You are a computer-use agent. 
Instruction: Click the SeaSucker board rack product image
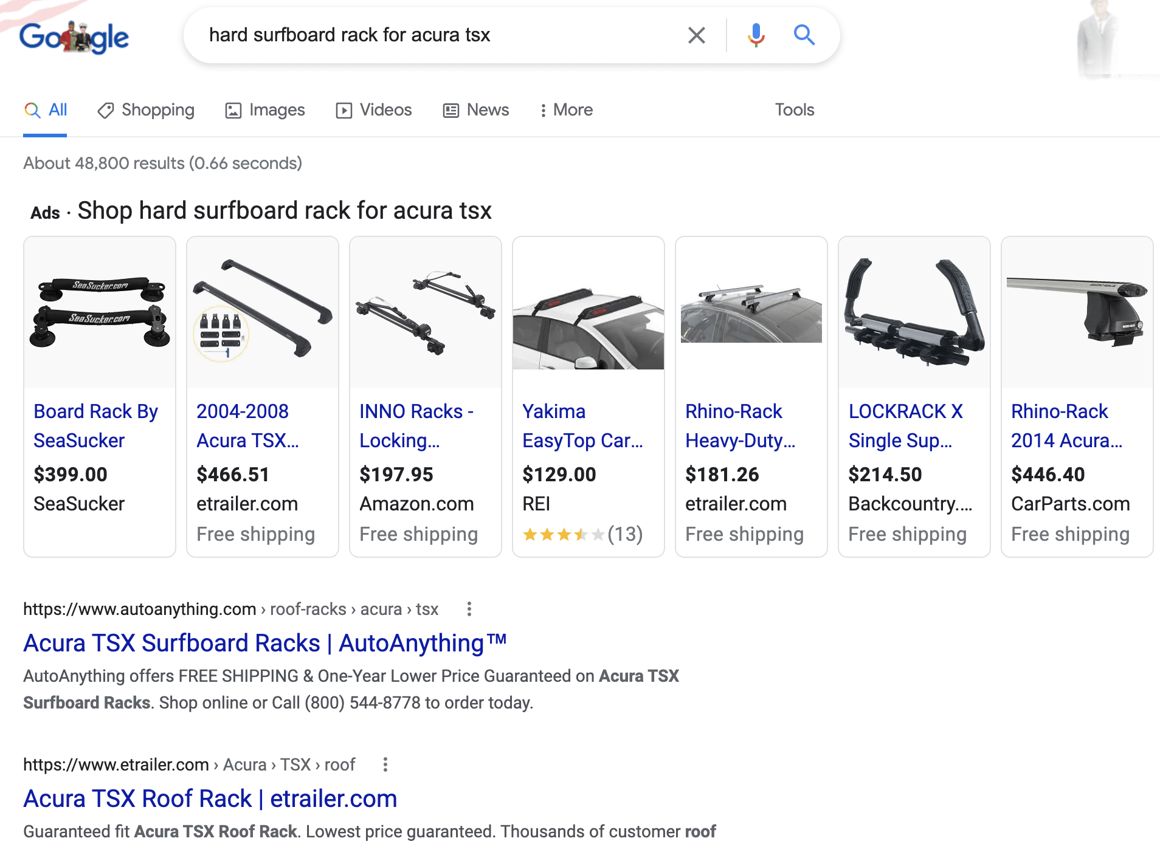click(100, 312)
